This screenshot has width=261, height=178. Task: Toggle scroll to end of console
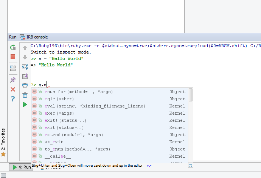click(x=25, y=76)
